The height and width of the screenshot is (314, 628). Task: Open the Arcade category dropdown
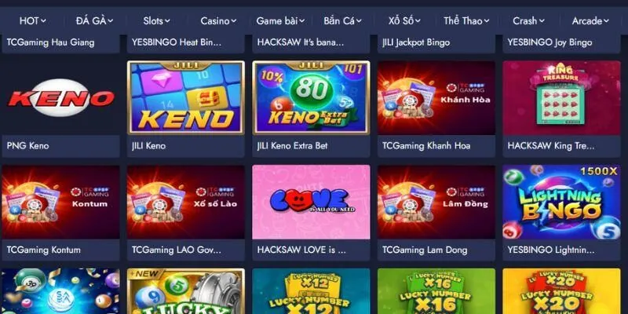pos(590,21)
